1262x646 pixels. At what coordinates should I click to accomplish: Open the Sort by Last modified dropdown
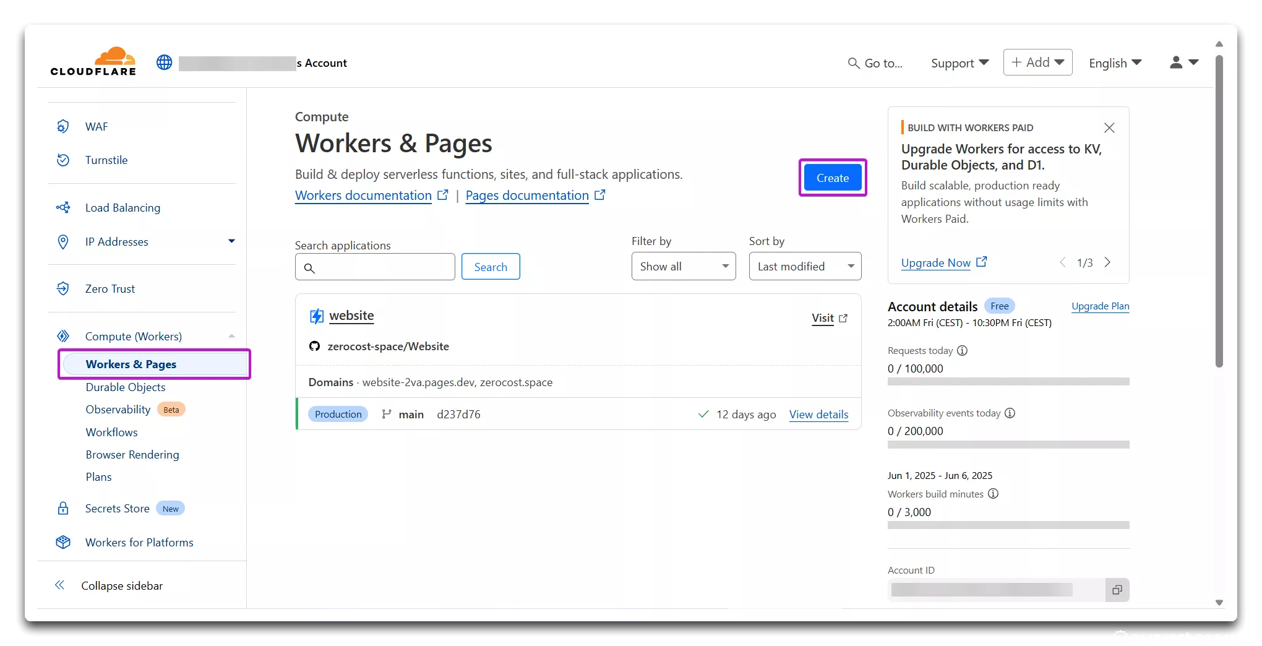pos(805,266)
